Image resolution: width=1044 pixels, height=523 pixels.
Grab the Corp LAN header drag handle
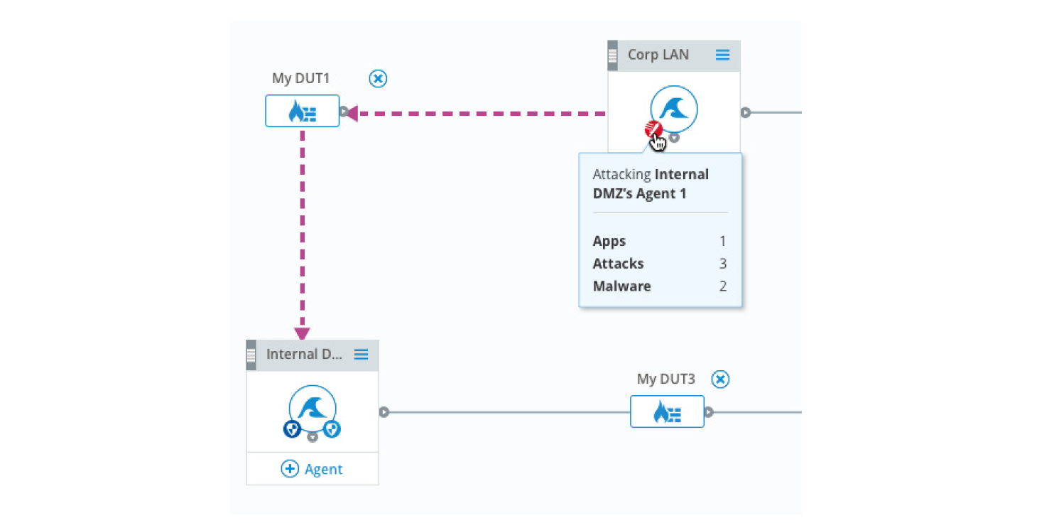(x=612, y=55)
